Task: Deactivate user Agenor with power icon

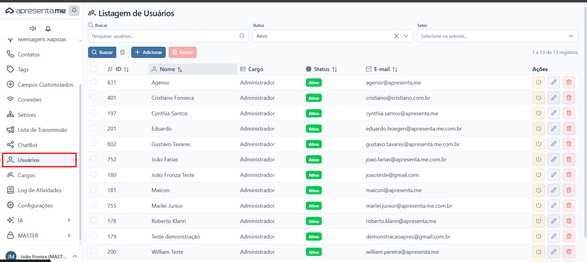Action: [539, 82]
